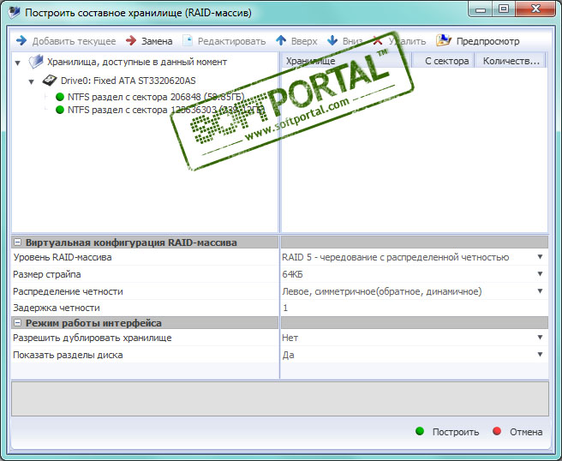The width and height of the screenshot is (562, 461).
Task: Open Разрешить дублировать хранилище dropdown arrow
Action: point(540,338)
